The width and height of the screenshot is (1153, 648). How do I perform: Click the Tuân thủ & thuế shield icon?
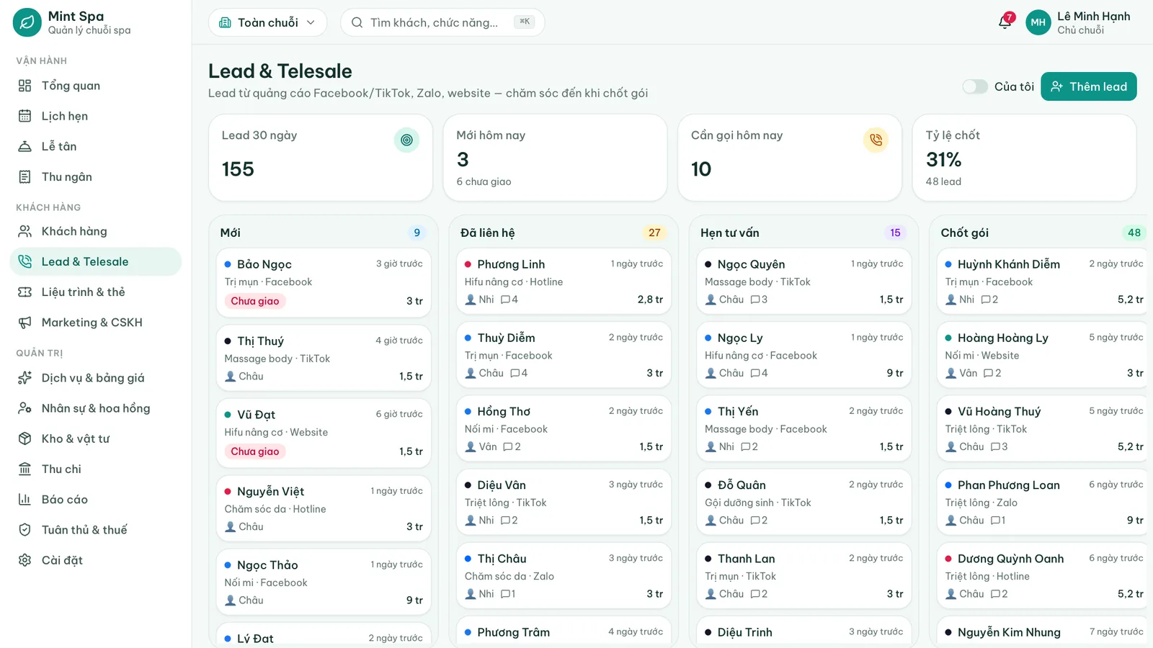(25, 530)
